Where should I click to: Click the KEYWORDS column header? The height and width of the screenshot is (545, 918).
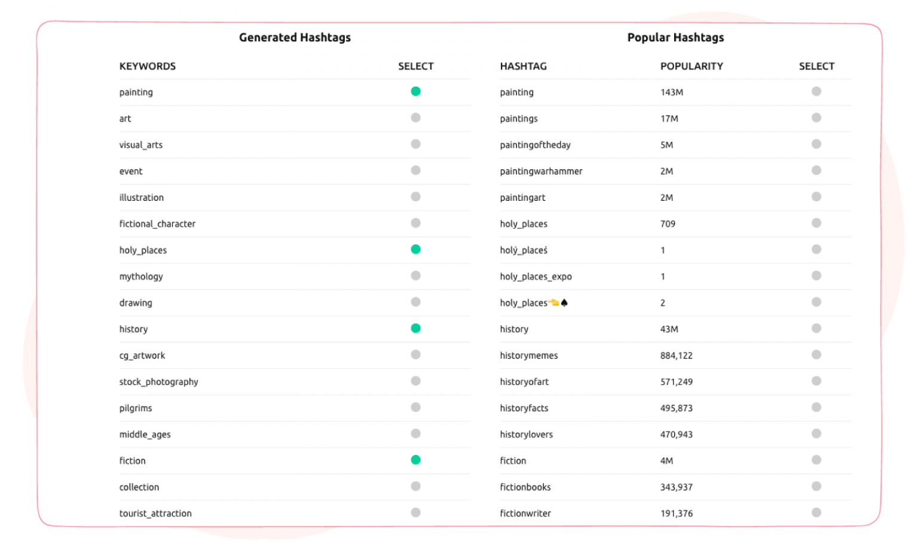pyautogui.click(x=147, y=66)
